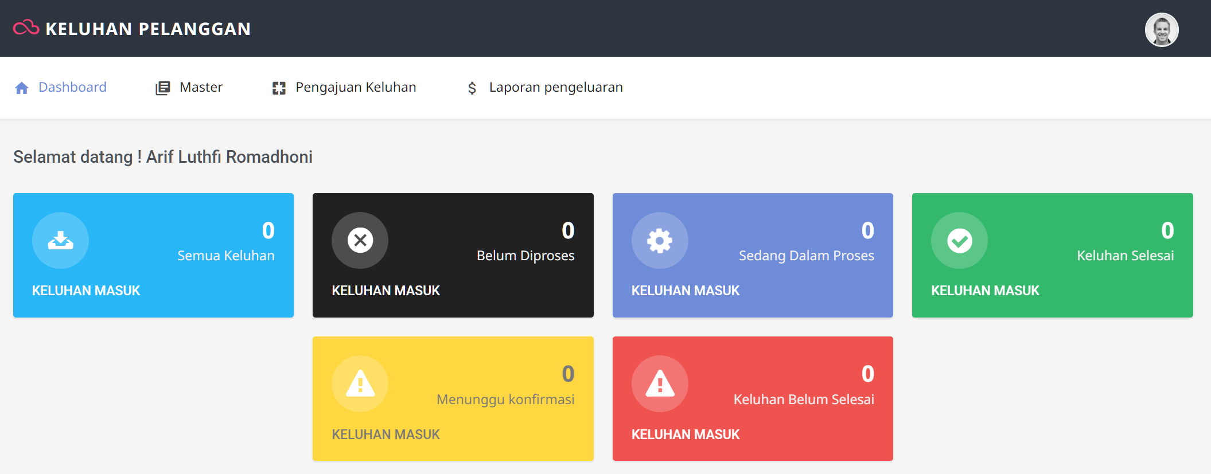Viewport: 1211px width, 474px height.
Task: Click the download icon on Semua Keluhan card
Action: [60, 241]
